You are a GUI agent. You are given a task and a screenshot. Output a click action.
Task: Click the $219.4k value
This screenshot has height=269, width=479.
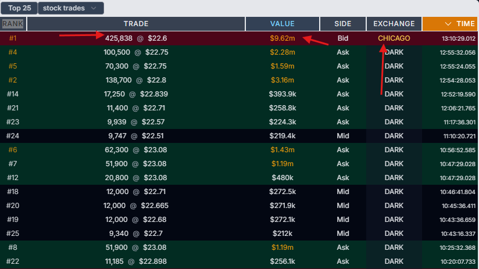pos(283,136)
